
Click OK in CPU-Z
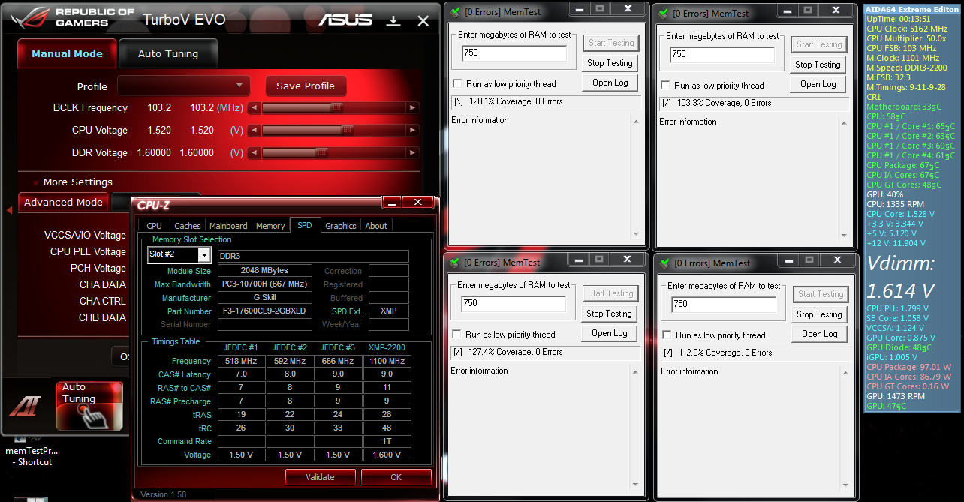pyautogui.click(x=396, y=477)
